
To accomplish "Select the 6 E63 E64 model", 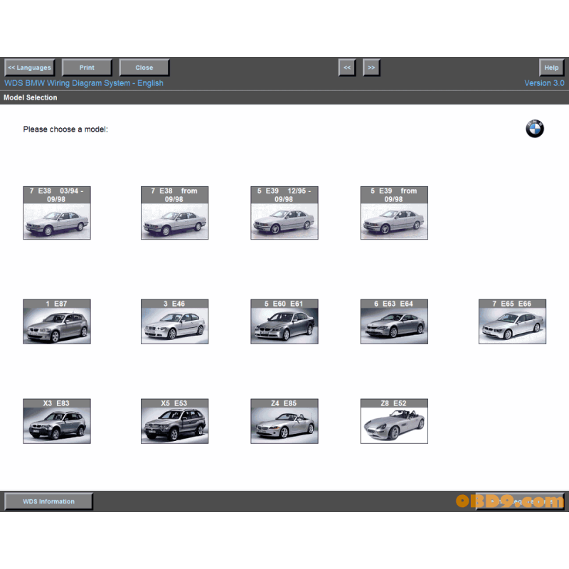I will [x=394, y=321].
